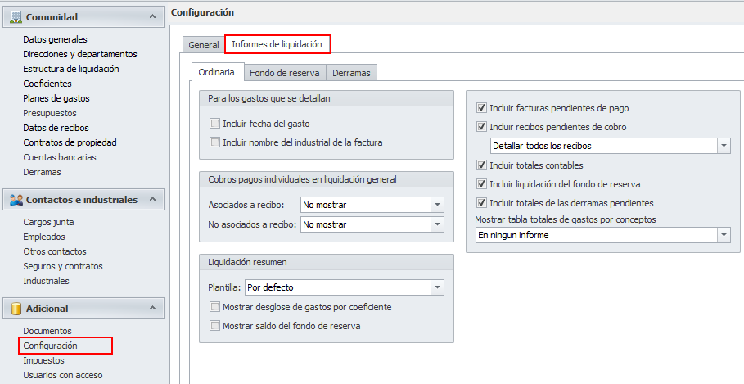
Task: Open the En ningun informe dropdown
Action: tap(723, 236)
